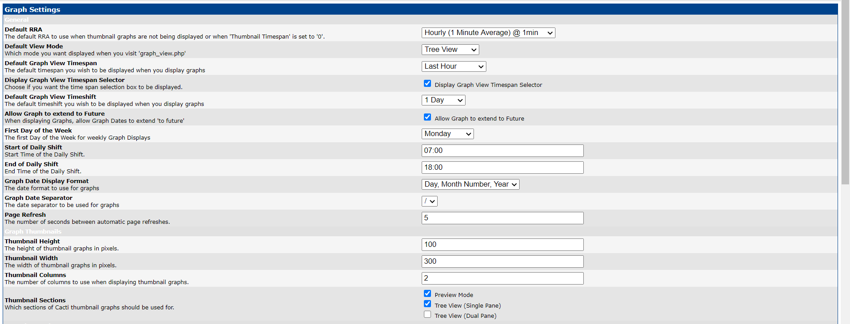The image size is (850, 324).
Task: Open the First Day of the Week dropdown
Action: point(447,134)
